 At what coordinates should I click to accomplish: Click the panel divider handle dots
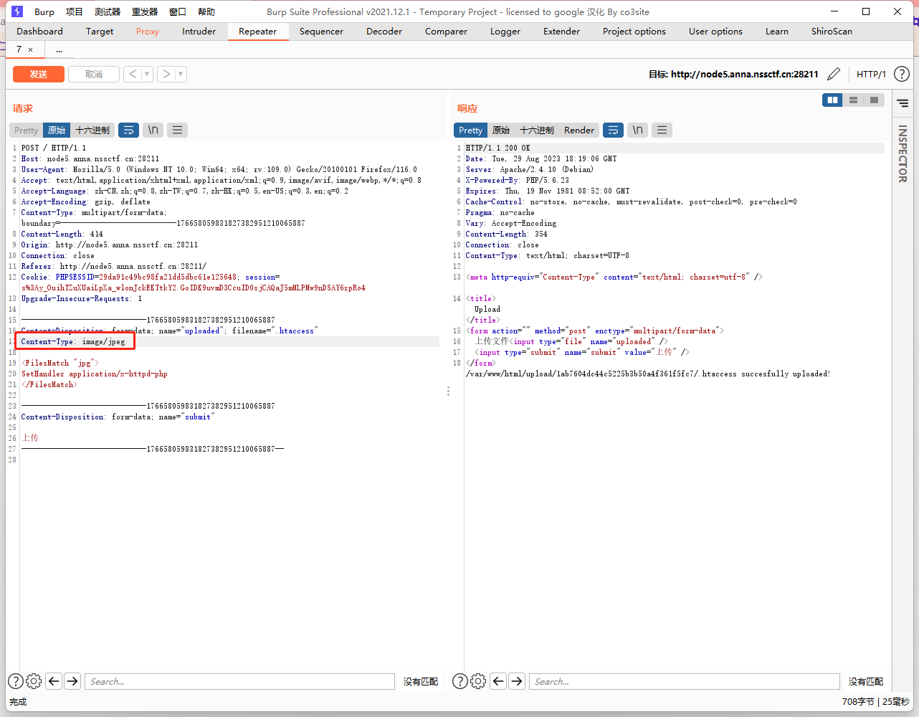click(448, 391)
